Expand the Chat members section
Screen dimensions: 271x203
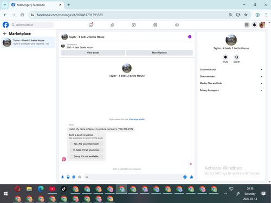click(231, 76)
